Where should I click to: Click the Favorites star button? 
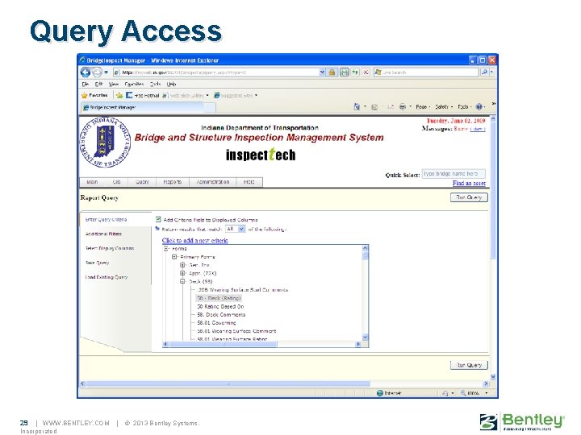click(x=94, y=95)
